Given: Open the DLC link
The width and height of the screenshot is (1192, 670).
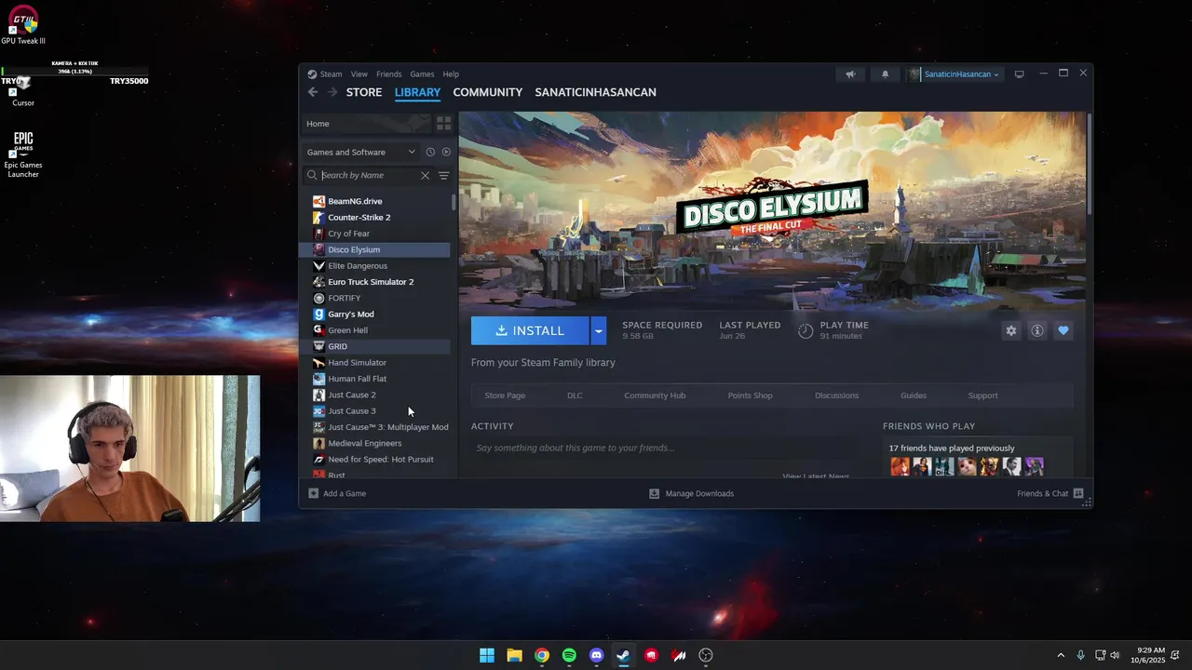Looking at the screenshot, I should 575,395.
